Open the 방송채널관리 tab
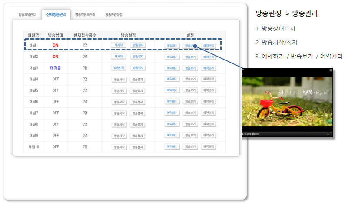This screenshot has height=203, width=348. click(27, 14)
